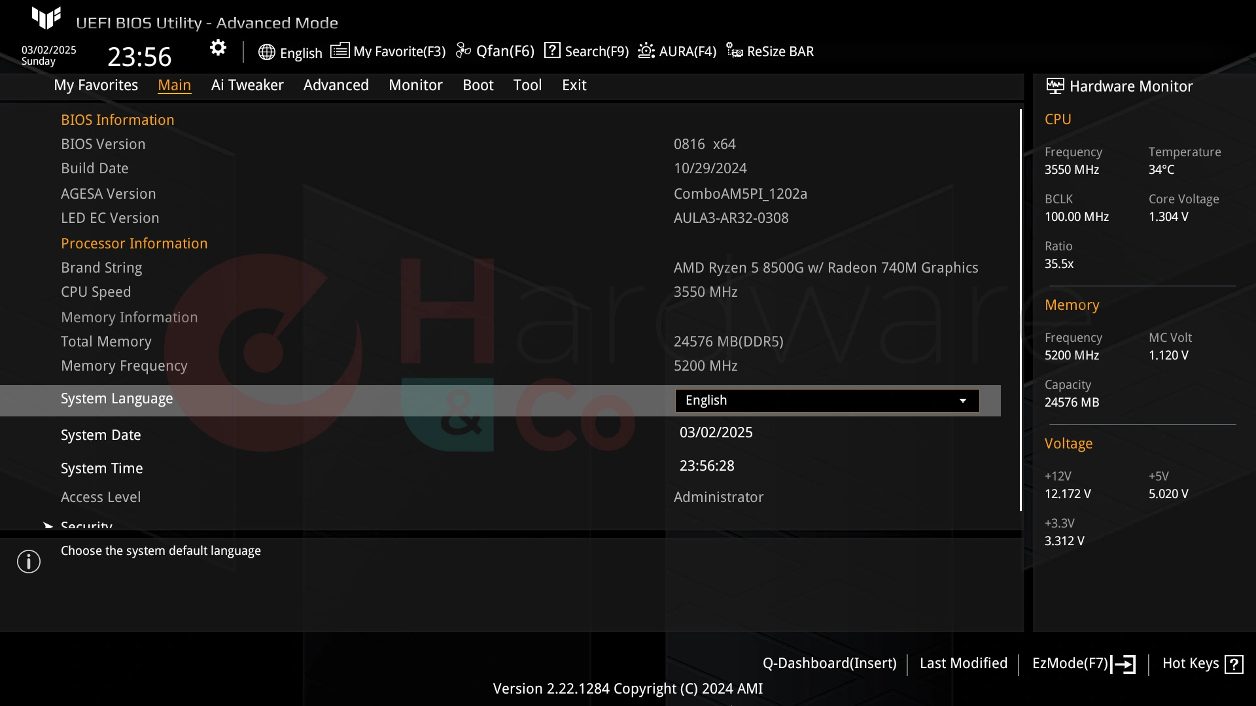Screen dimensions: 1256x706
Task: Open the Advanced tab menu
Action: tap(336, 84)
